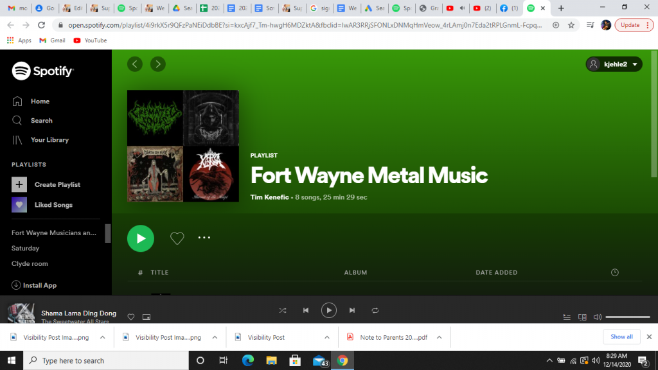Switch to the first Gmail tab
The height and width of the screenshot is (370, 658).
[x=18, y=8]
